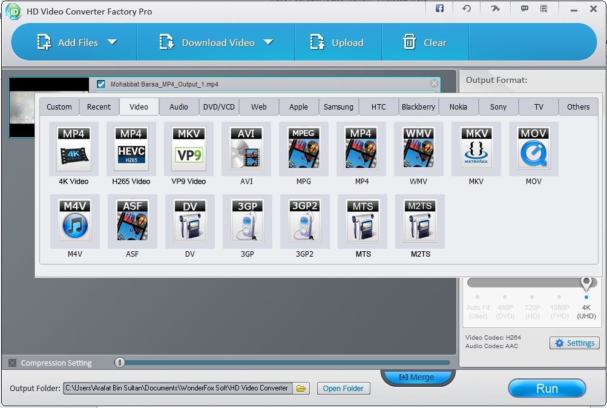
Task: Click the Mohabbat Barsa video thumbnail
Action: [x=22, y=107]
